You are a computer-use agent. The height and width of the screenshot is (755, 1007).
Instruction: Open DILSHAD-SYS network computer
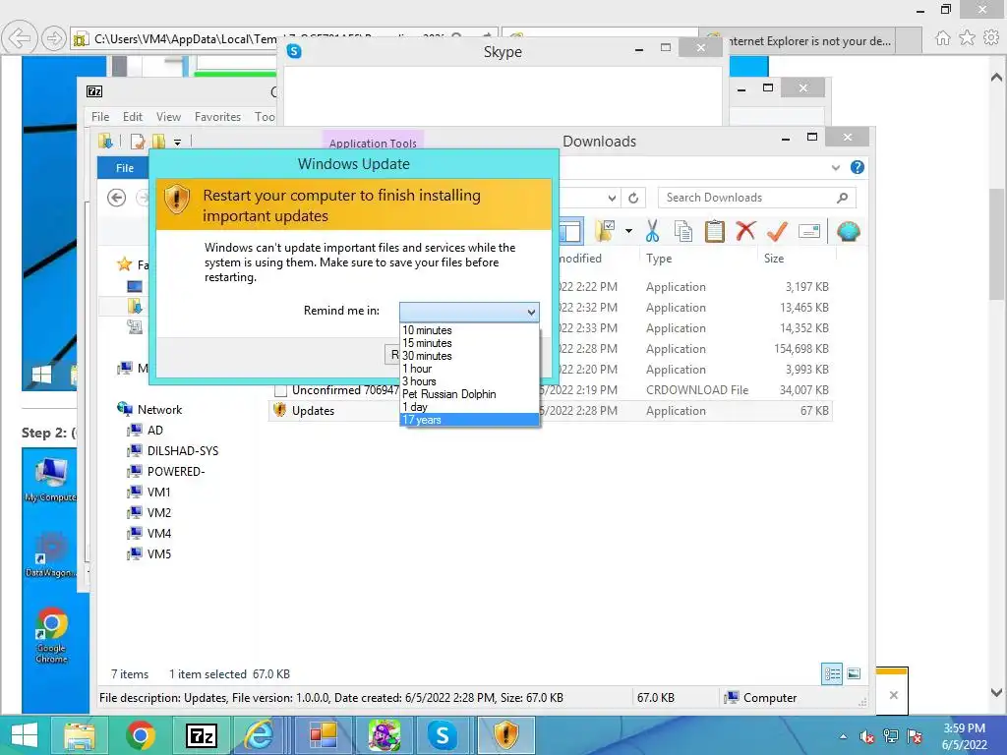click(x=182, y=450)
